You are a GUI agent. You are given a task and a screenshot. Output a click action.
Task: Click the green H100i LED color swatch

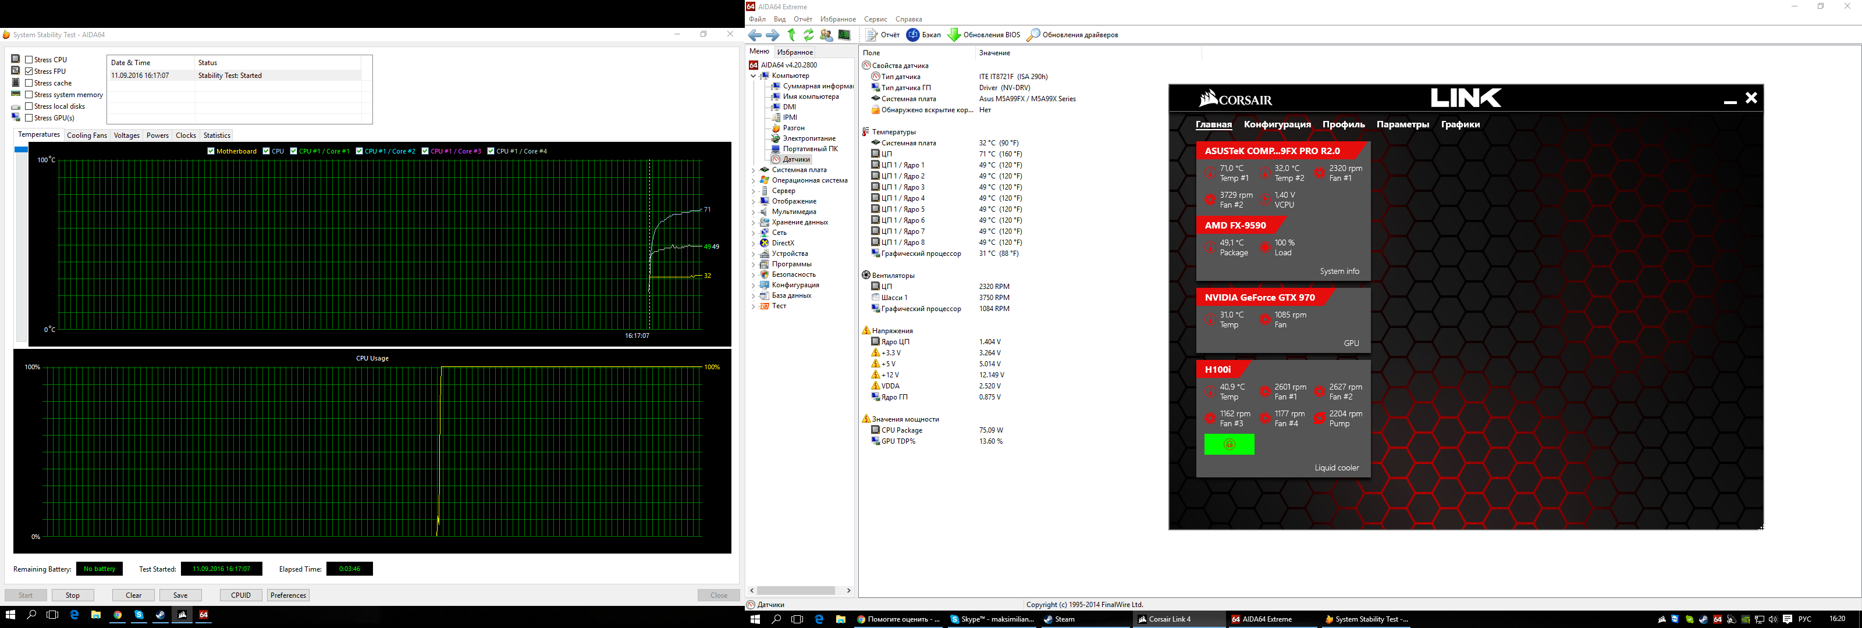(1229, 444)
